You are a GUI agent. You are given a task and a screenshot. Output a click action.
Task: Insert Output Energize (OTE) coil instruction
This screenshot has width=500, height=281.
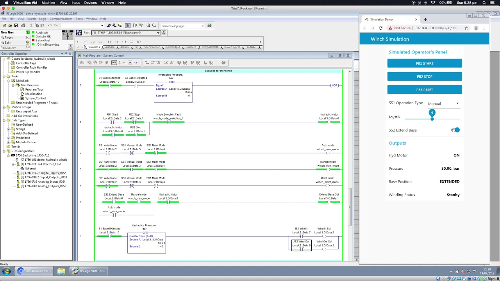124,42
